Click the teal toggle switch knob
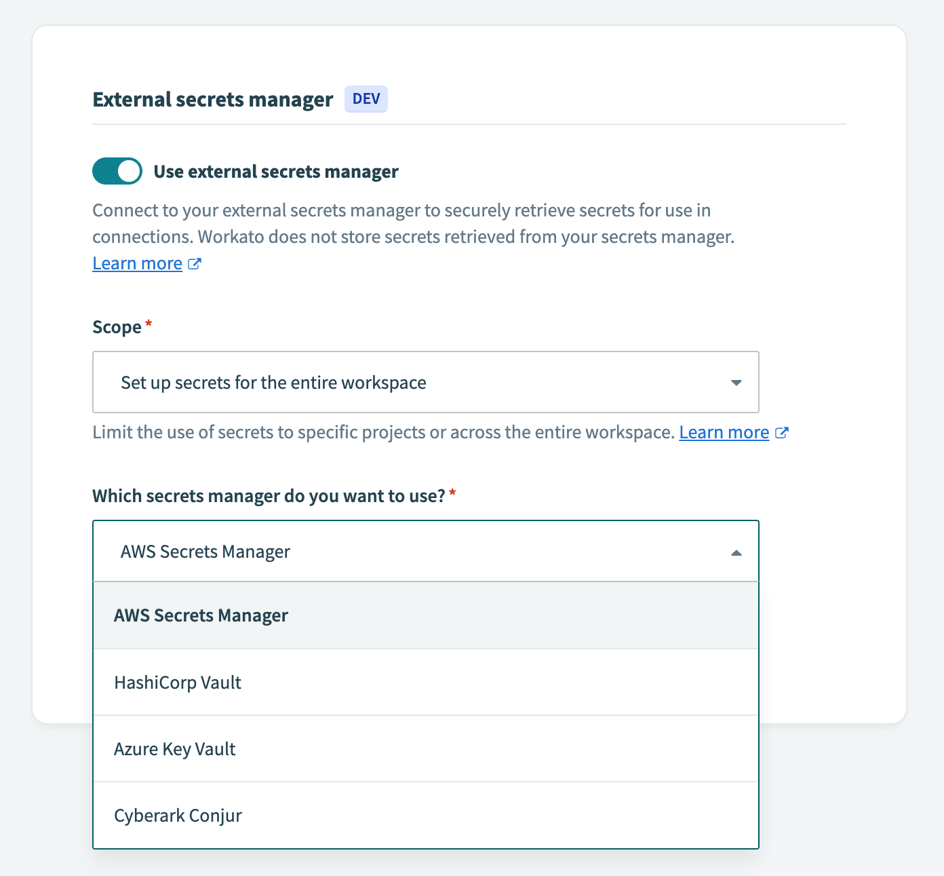The width and height of the screenshot is (944, 876). tap(129, 171)
